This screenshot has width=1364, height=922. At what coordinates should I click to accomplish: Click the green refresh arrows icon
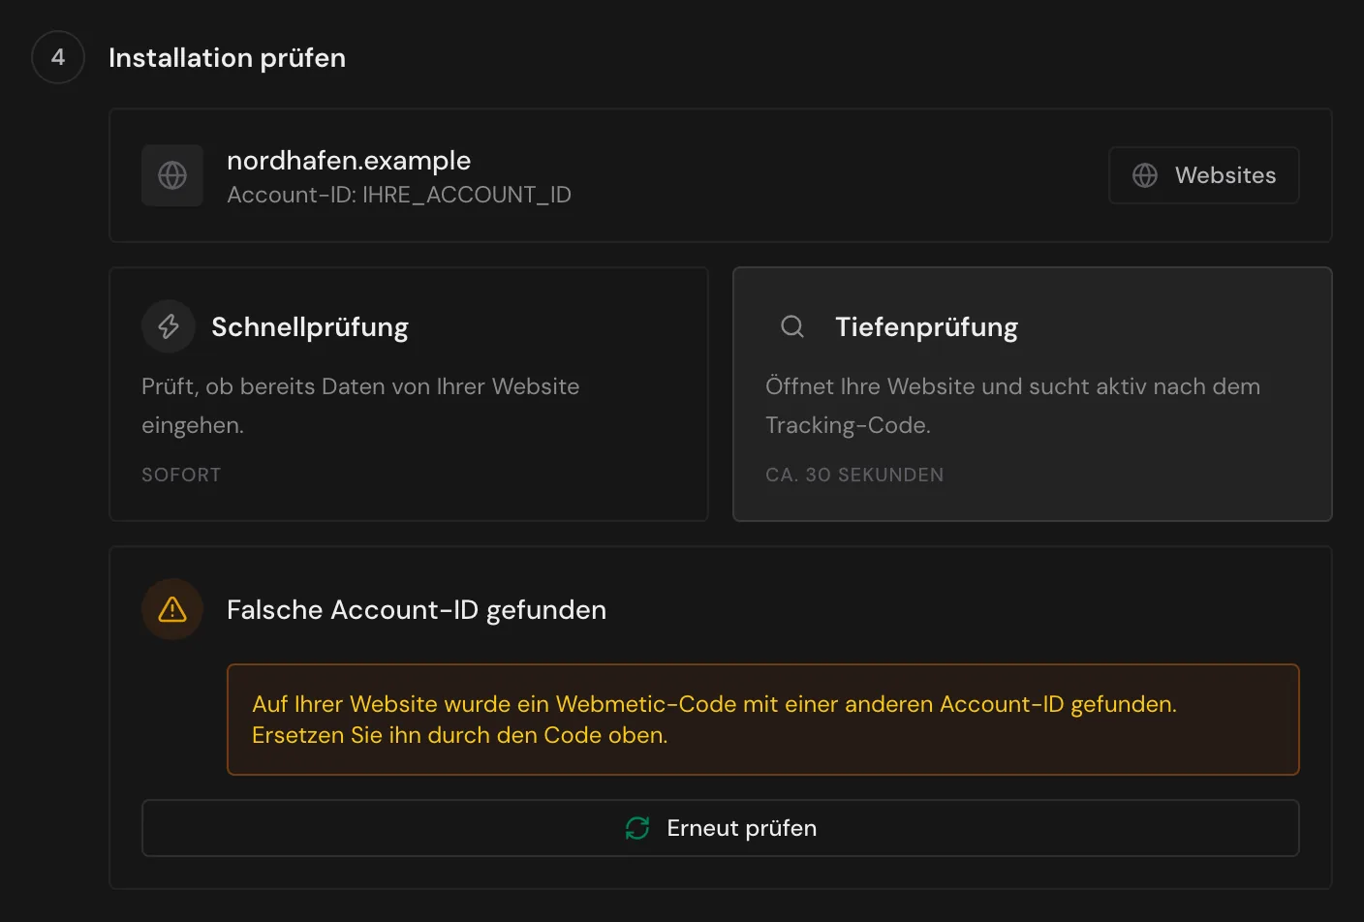point(637,828)
